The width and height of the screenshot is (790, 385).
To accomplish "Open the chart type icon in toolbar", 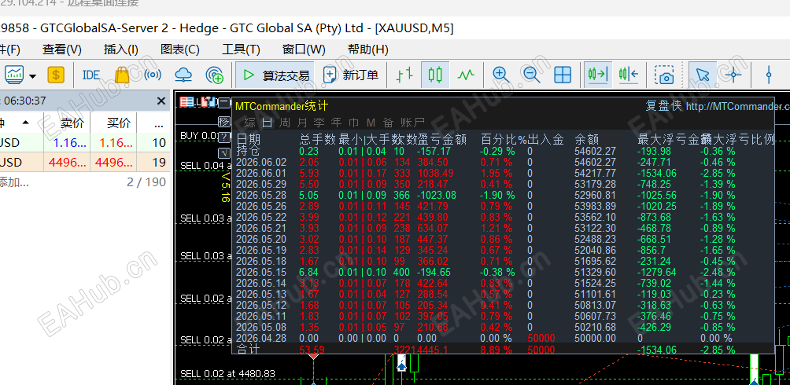I will (14, 75).
